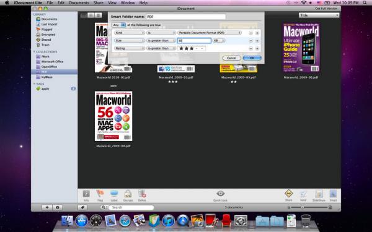Click the Encrypt padlock icon
Image resolution: width=372 pixels, height=232 pixels.
[128, 194]
